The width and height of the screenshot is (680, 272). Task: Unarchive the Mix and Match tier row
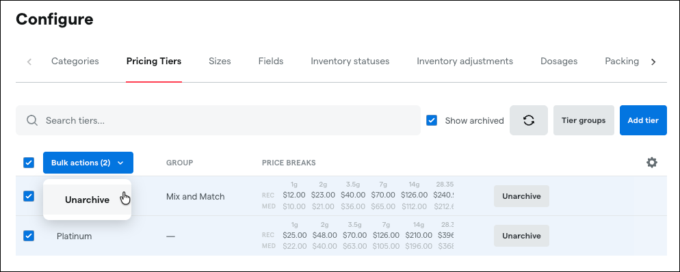pyautogui.click(x=521, y=196)
